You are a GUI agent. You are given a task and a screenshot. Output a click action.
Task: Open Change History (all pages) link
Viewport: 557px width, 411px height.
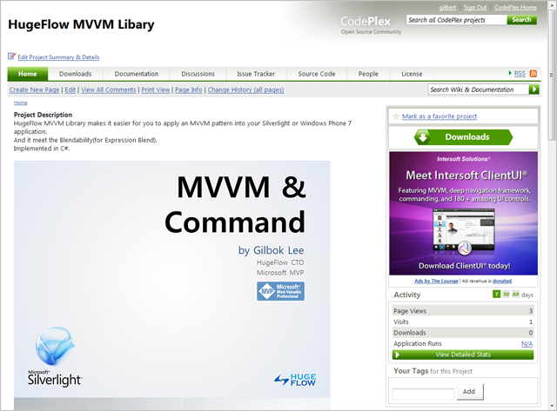point(245,89)
